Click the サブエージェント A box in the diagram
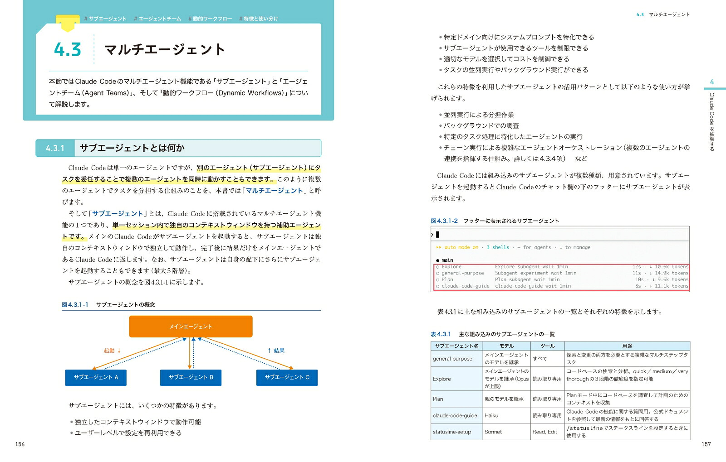 [x=96, y=377]
